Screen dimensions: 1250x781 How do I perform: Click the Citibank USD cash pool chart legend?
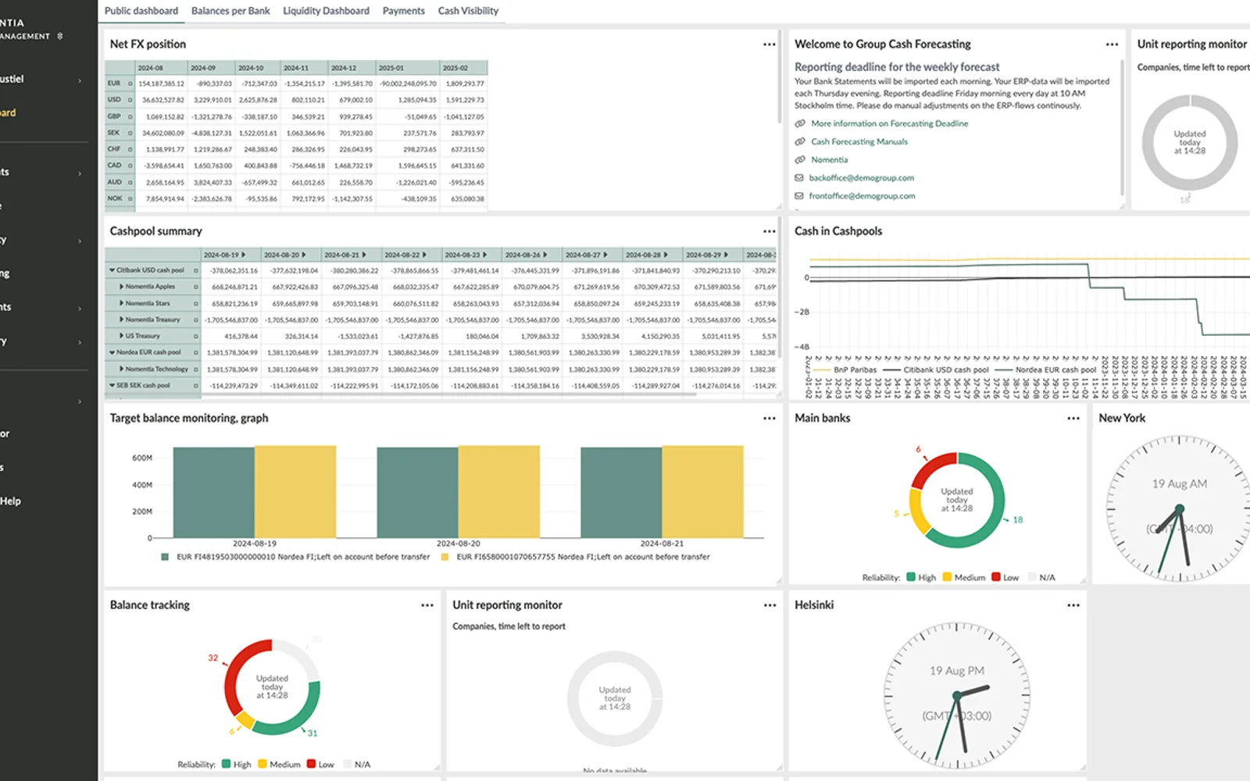coord(936,370)
